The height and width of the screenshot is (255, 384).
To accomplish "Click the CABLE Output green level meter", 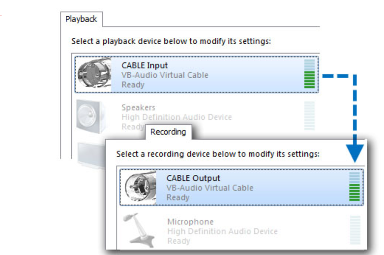I will 354,187.
